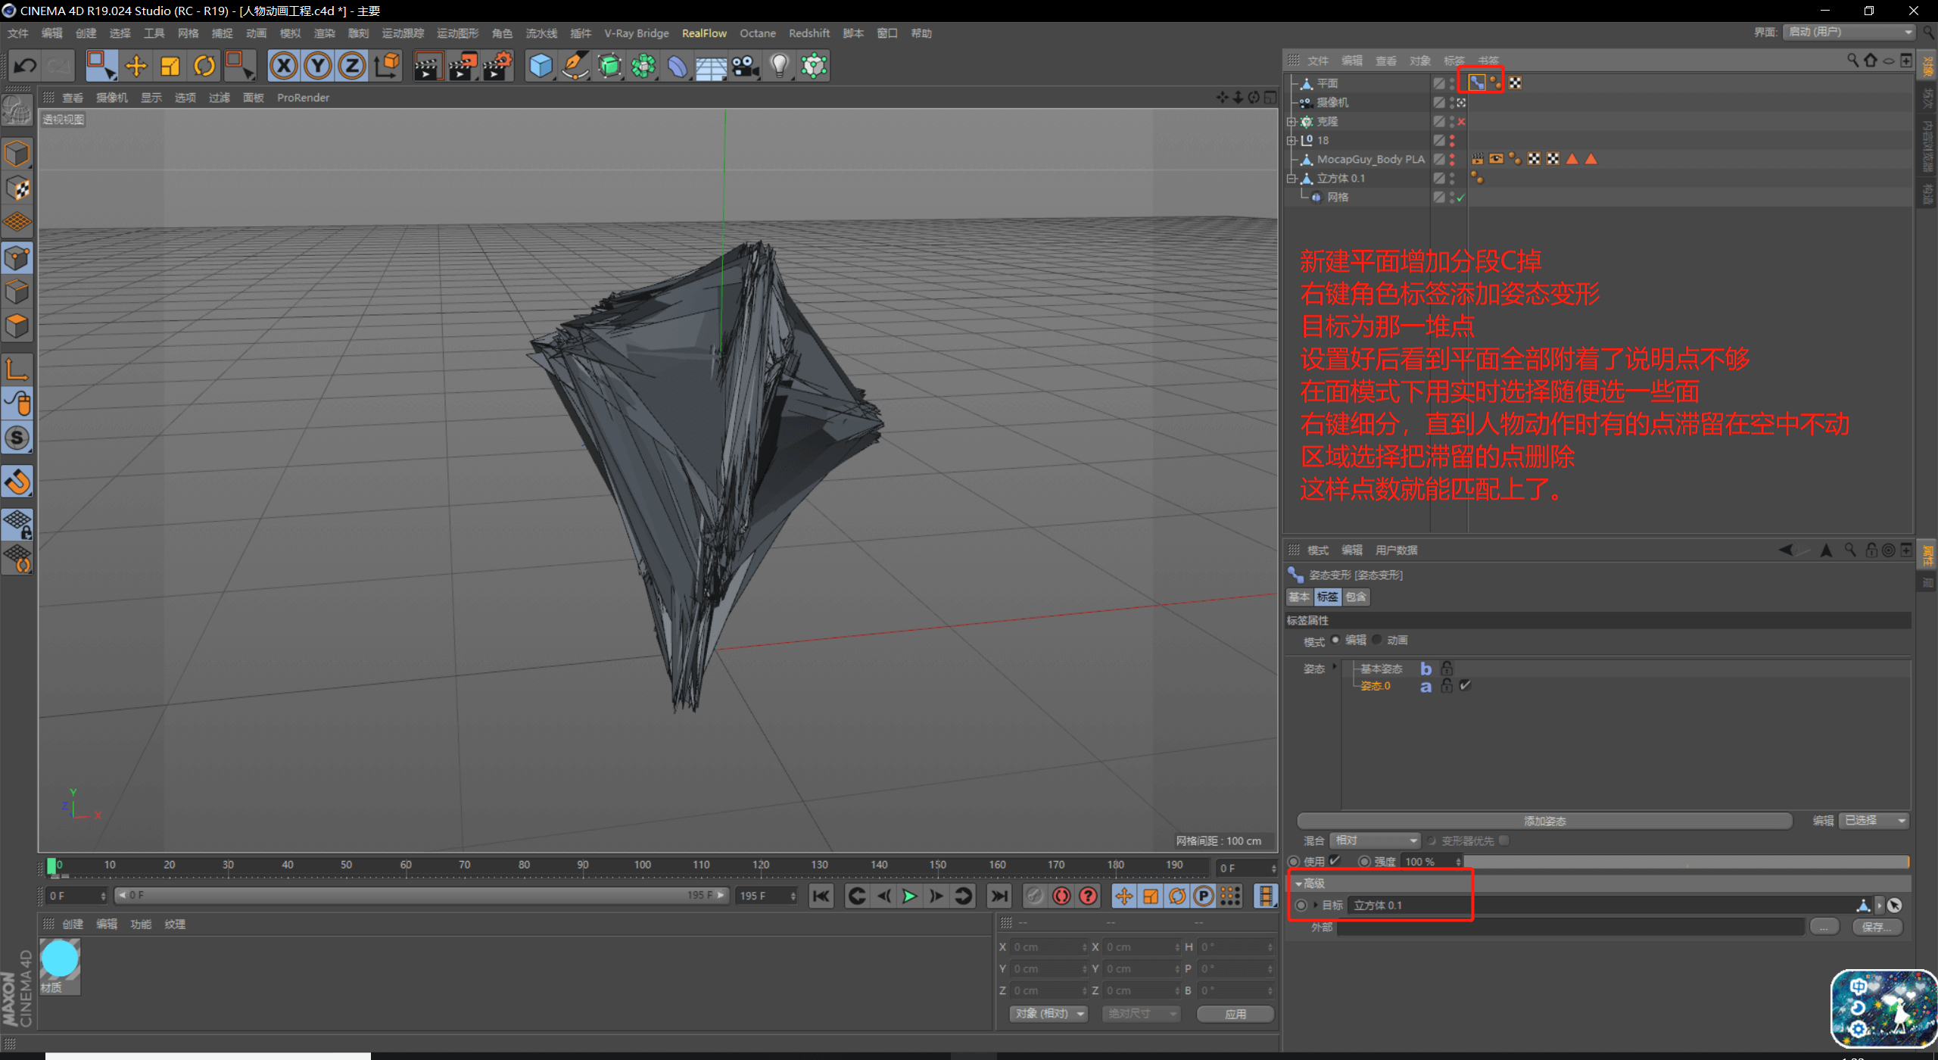Select the cyan 材质 material thumbnail
This screenshot has height=1060, width=1938.
tap(60, 959)
